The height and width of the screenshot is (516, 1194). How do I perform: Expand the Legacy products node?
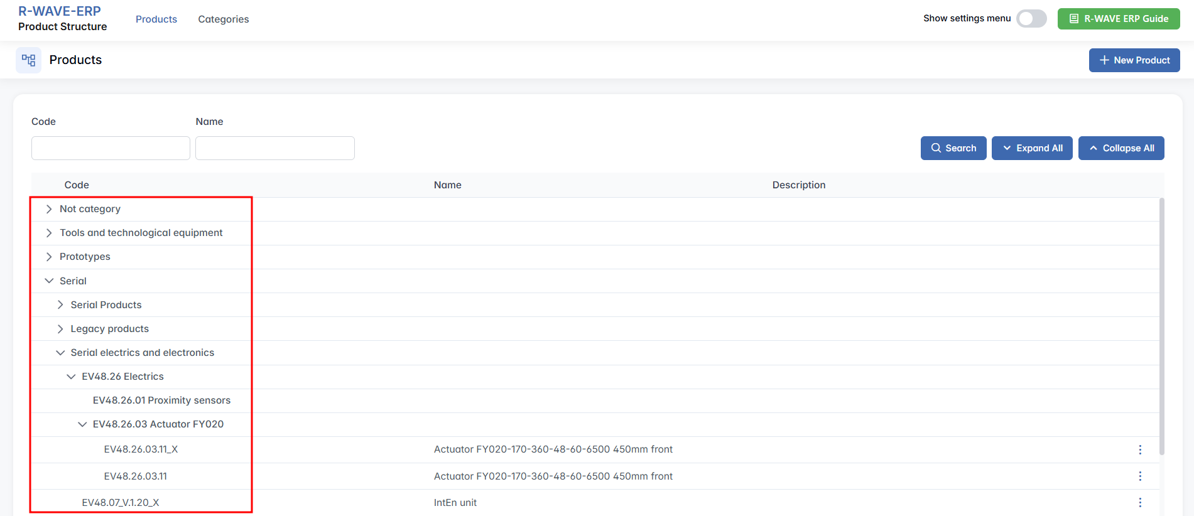[60, 329]
